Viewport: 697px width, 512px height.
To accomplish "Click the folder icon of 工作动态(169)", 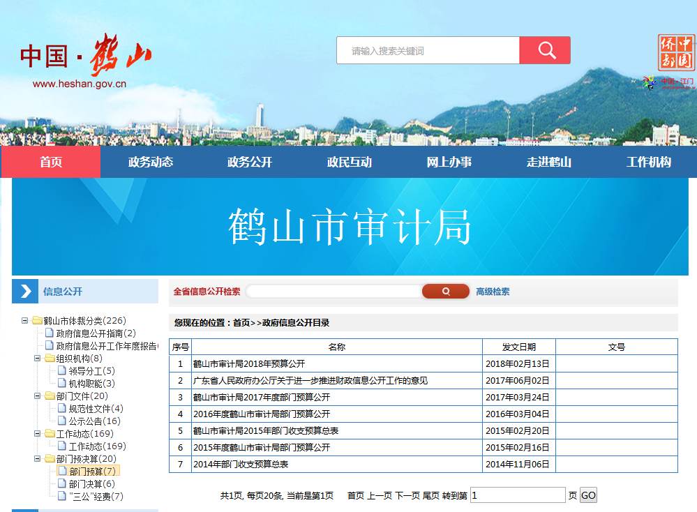I will 50,434.
